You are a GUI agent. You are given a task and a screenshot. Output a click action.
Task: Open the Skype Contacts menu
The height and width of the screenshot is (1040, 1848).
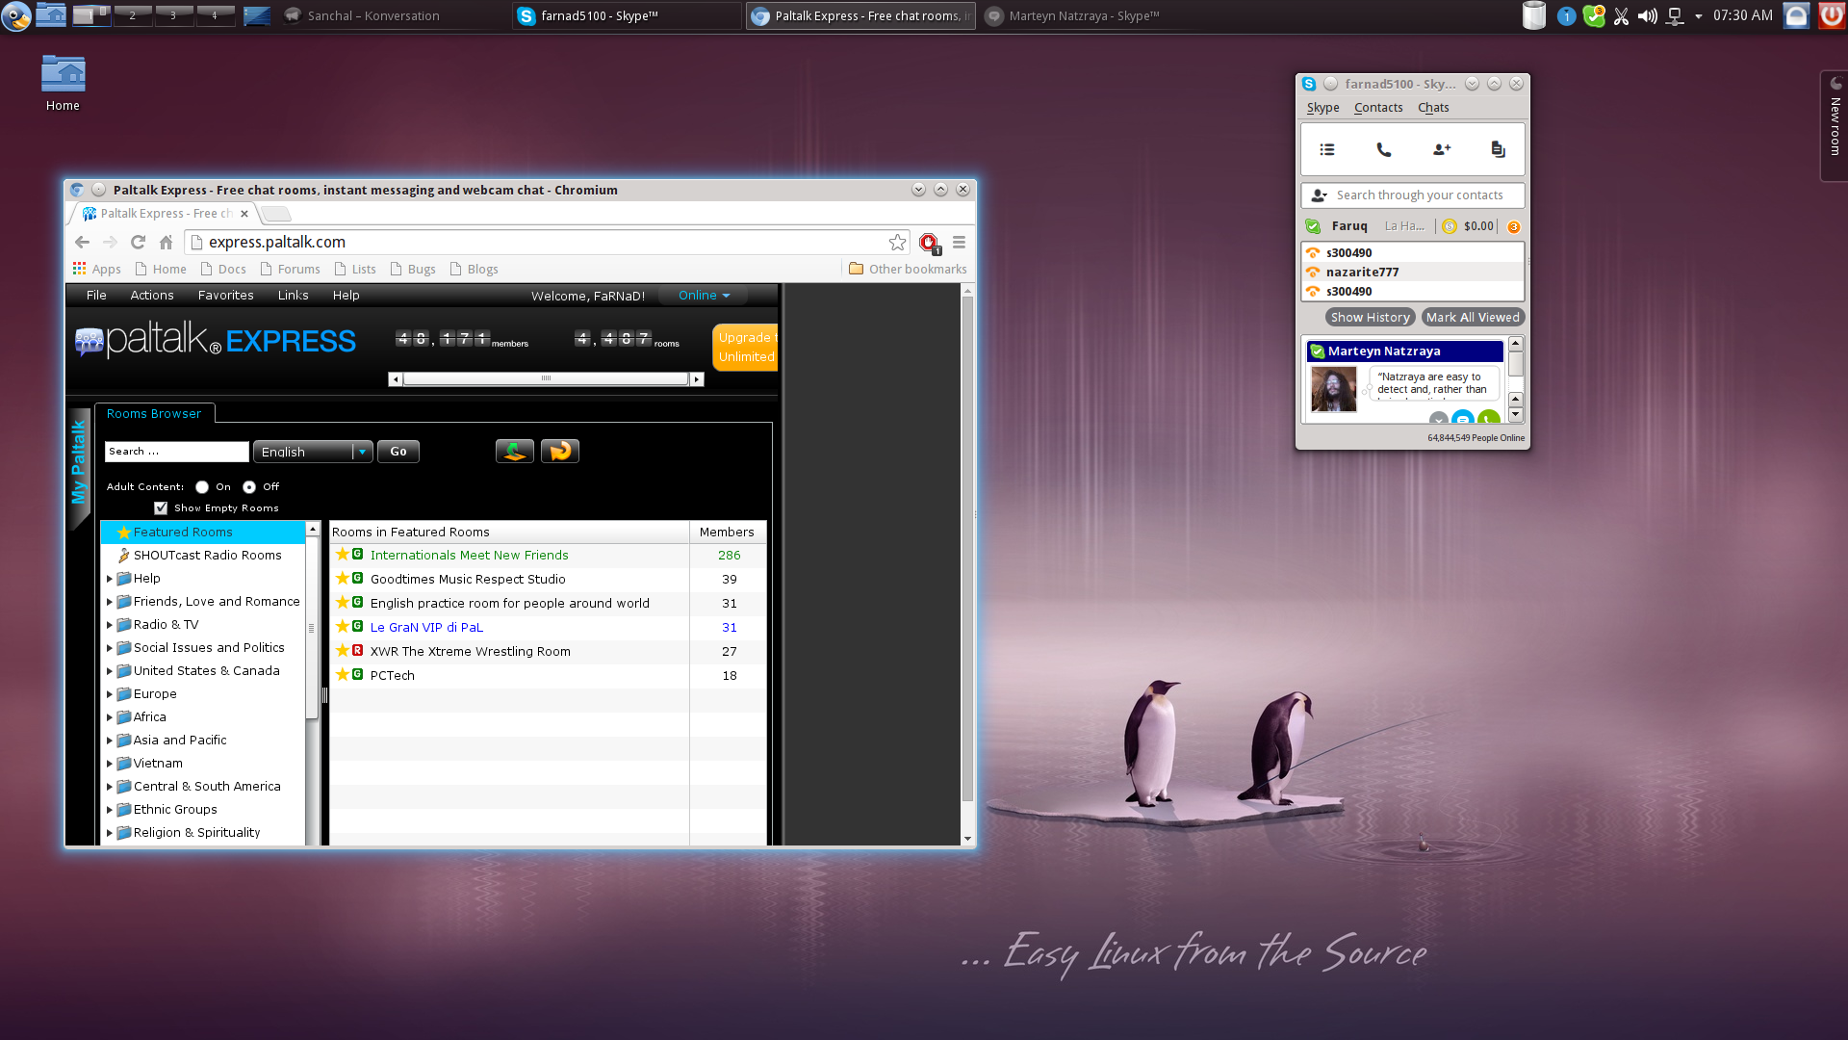pyautogui.click(x=1378, y=108)
